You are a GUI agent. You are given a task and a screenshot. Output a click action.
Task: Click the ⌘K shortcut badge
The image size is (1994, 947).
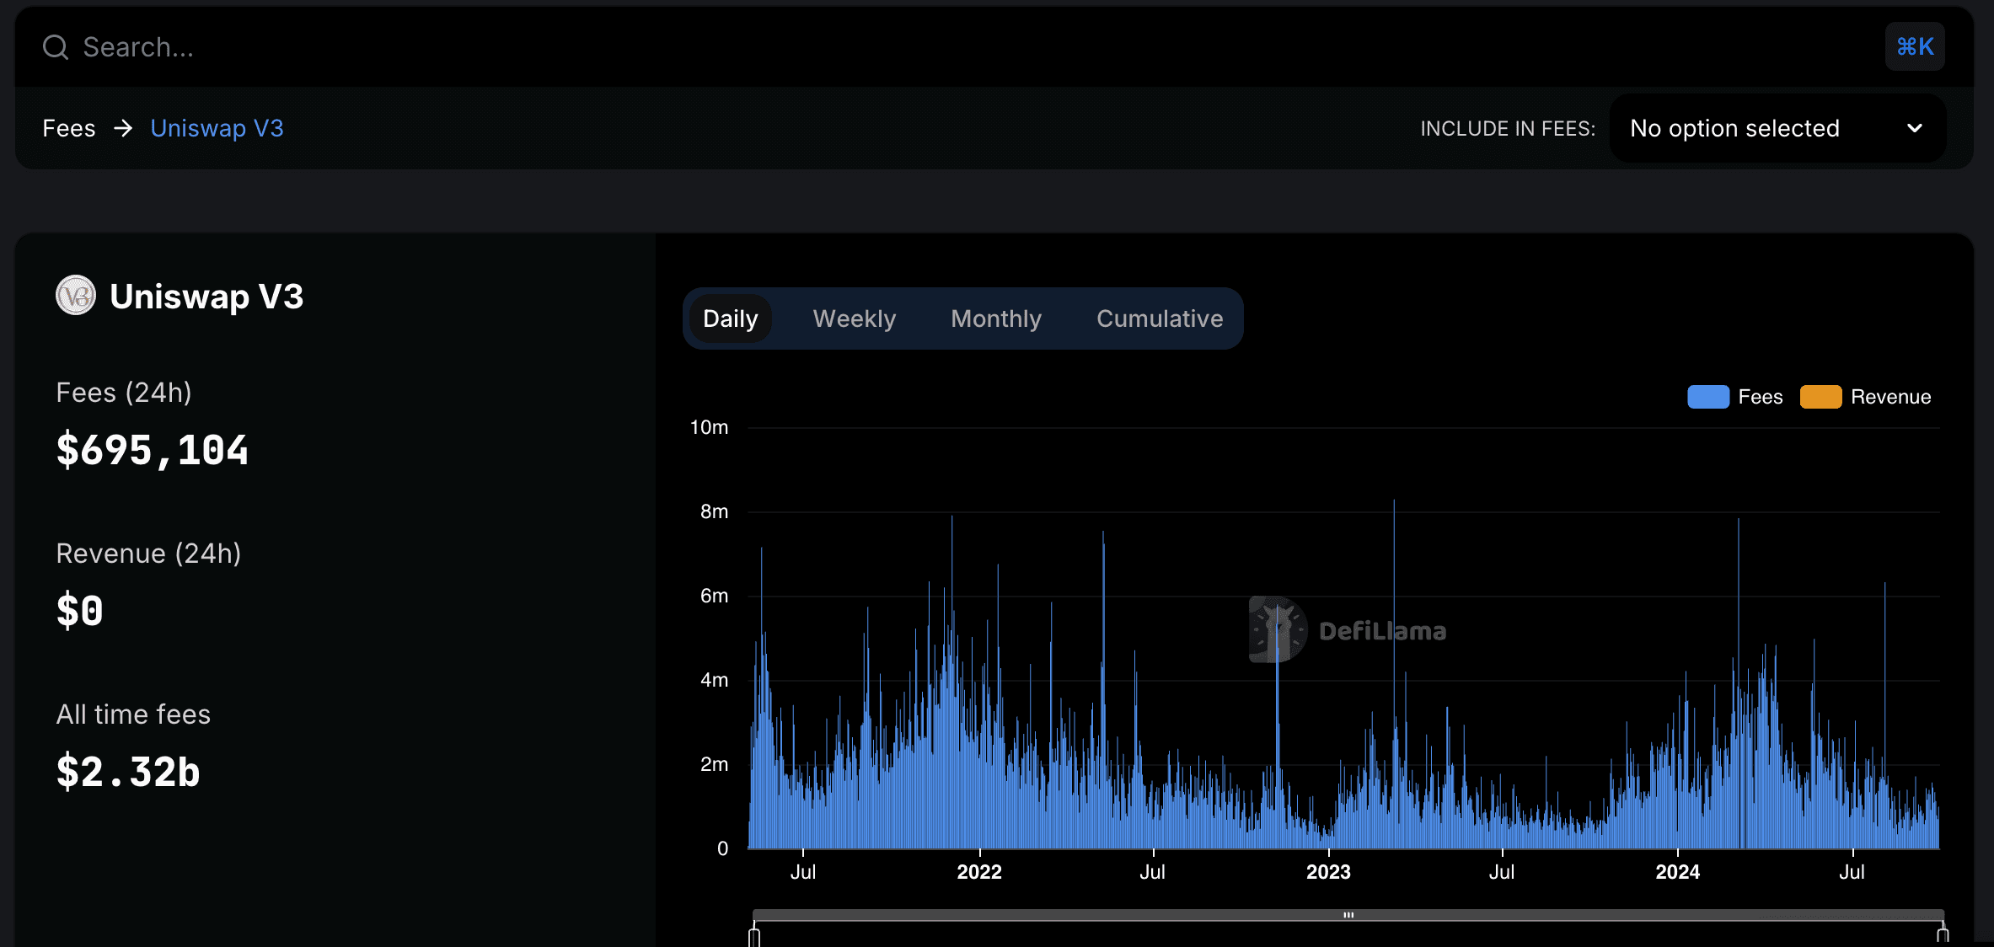(x=1915, y=46)
